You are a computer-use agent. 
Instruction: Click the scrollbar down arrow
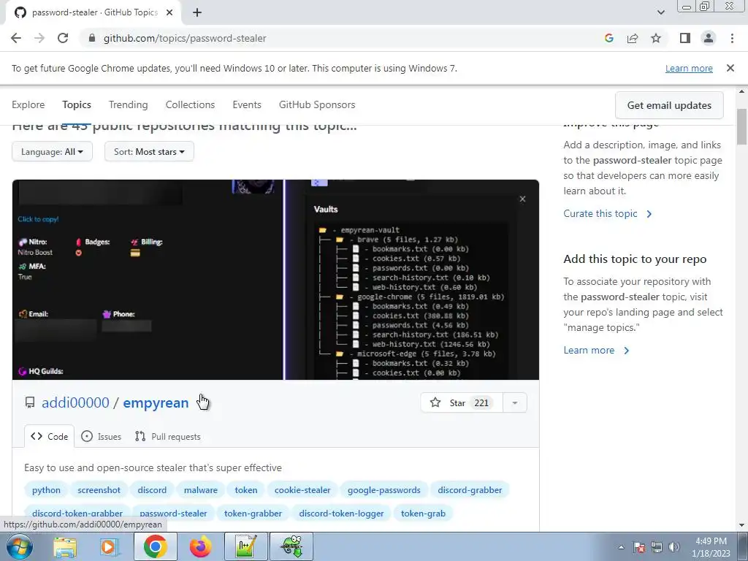point(741,525)
